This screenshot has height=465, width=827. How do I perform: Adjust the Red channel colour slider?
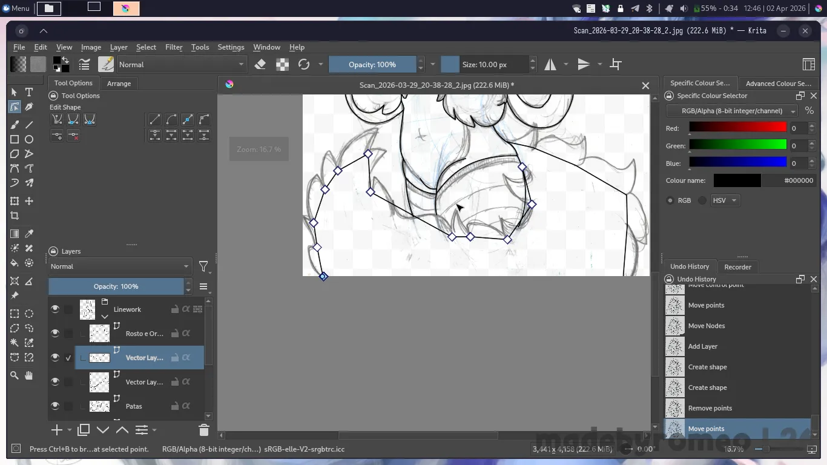[x=737, y=128]
